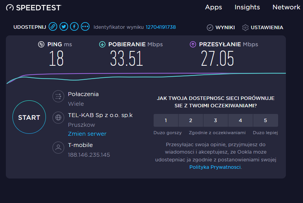
Task: Click the TEL-KAB Sp z o.o. sp.k server name
Action: (100, 115)
